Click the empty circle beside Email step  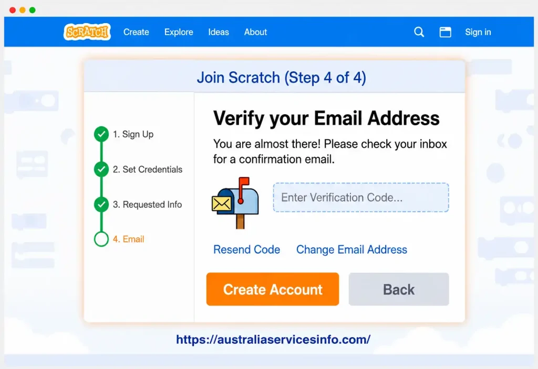point(101,239)
